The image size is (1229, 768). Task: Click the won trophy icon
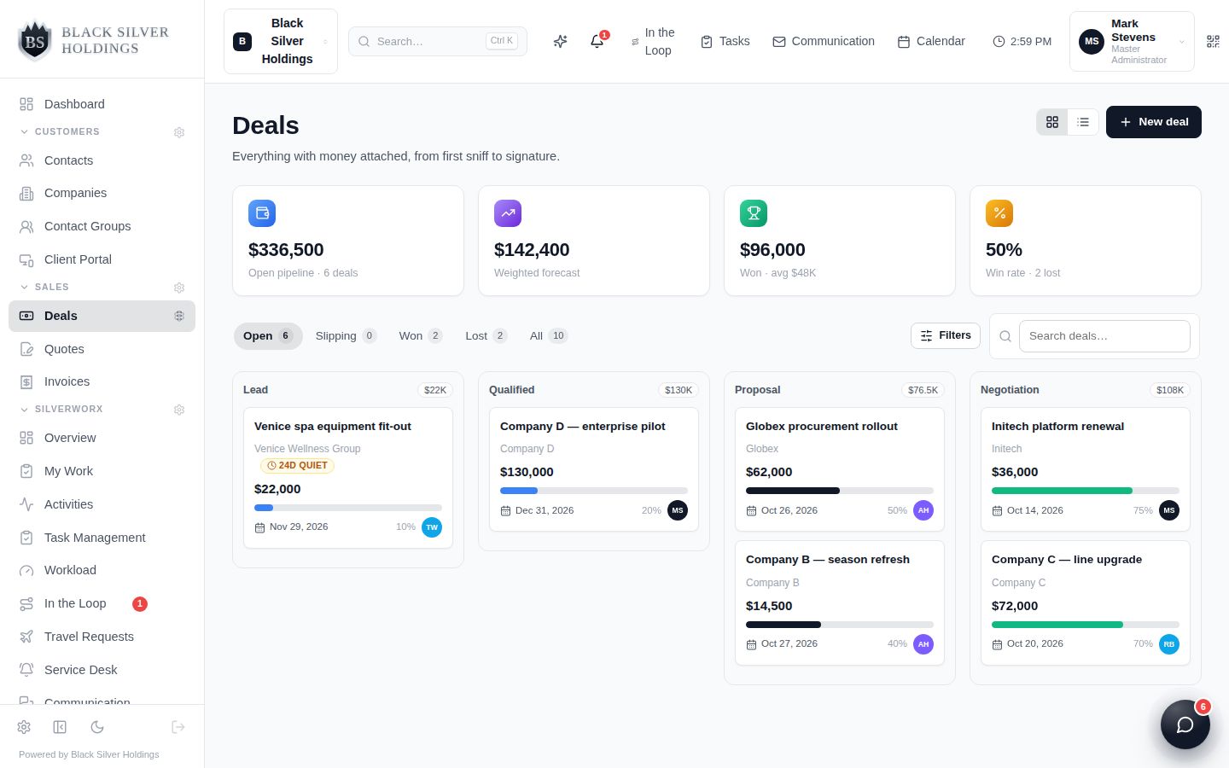[x=754, y=213]
